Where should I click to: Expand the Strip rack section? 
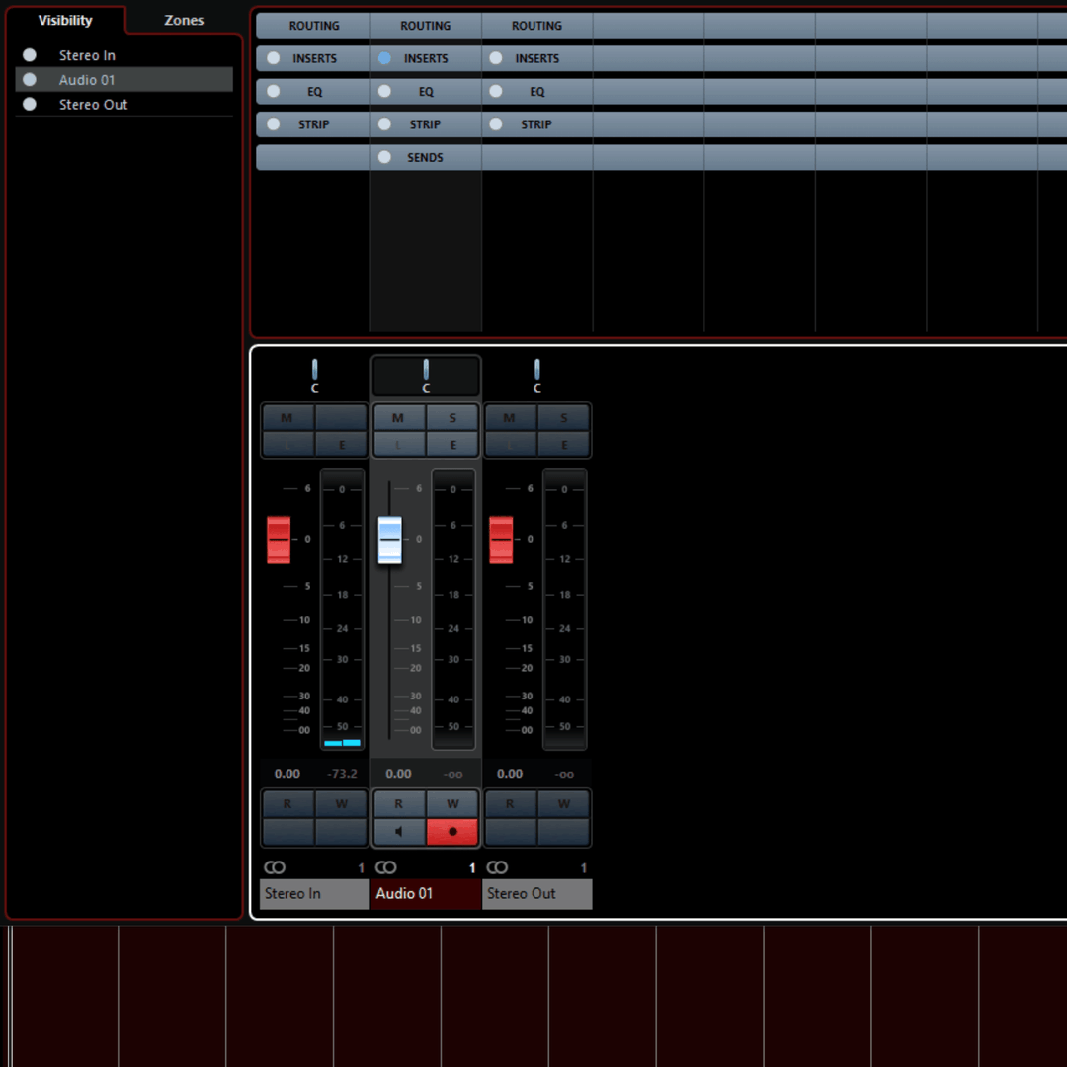pyautogui.click(x=312, y=123)
